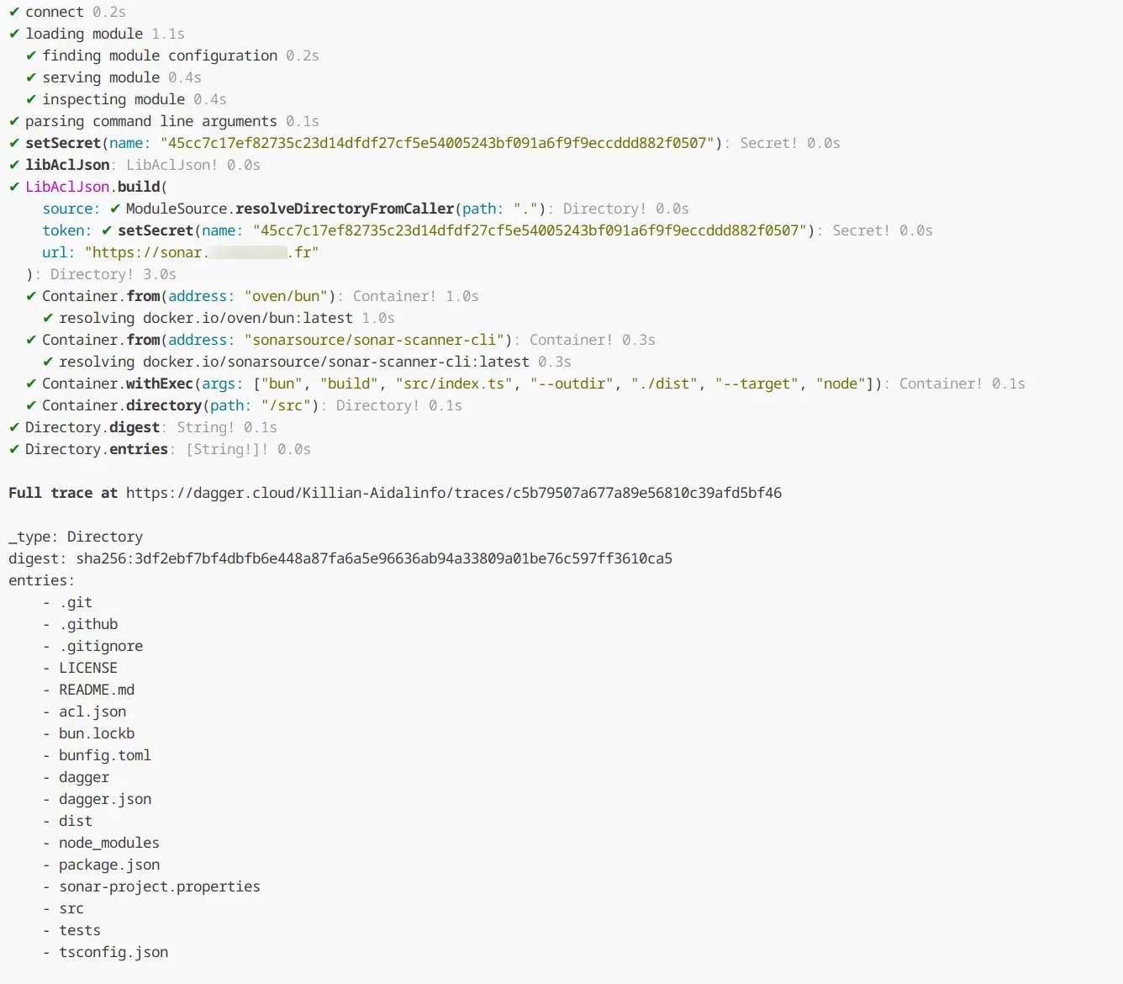Click the checkmark beside 'libAclJson'
The width and height of the screenshot is (1123, 984).
(13, 165)
